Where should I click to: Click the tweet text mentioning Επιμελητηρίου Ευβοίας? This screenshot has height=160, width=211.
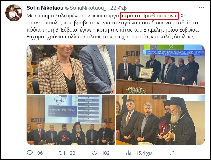pos(171,30)
